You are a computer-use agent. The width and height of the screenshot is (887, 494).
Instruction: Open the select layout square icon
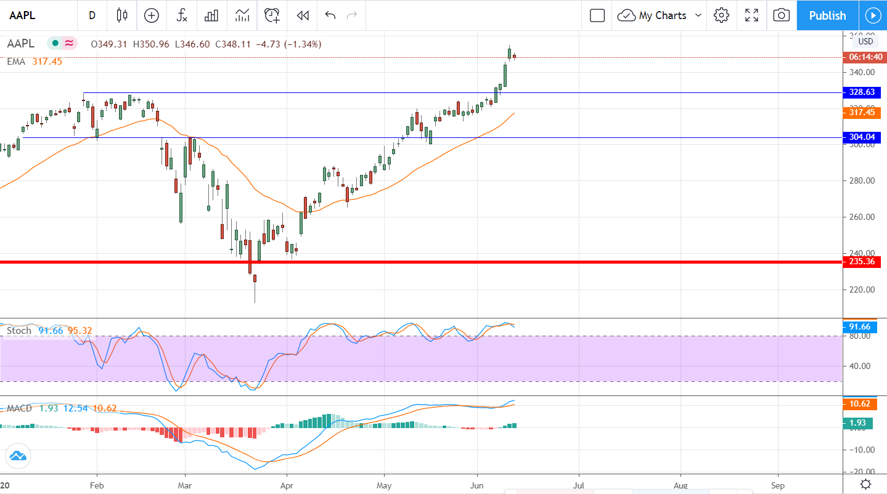[x=597, y=15]
